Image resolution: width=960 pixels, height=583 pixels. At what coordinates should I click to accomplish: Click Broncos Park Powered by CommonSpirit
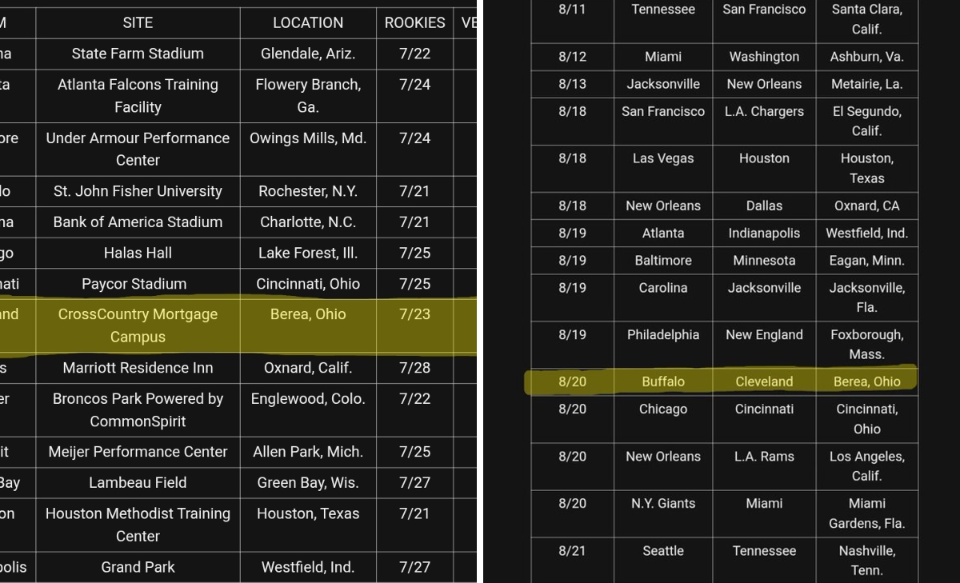pos(138,409)
